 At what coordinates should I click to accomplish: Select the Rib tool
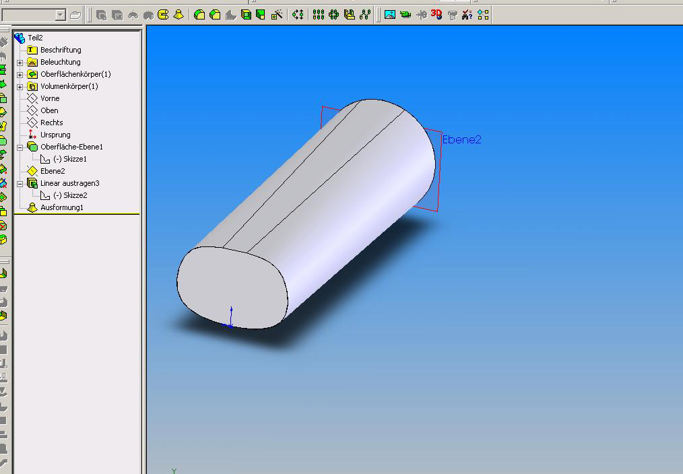(x=231, y=15)
